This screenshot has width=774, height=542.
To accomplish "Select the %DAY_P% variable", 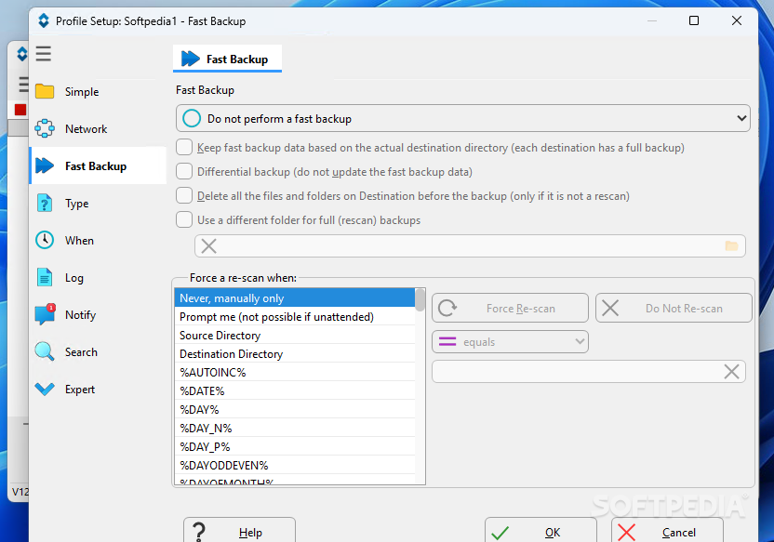I will click(295, 447).
